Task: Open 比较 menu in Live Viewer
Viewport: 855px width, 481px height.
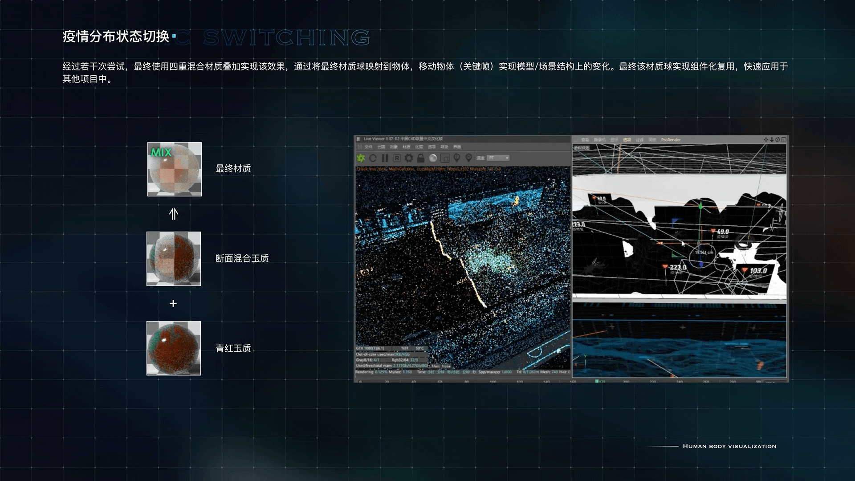Action: tap(419, 147)
